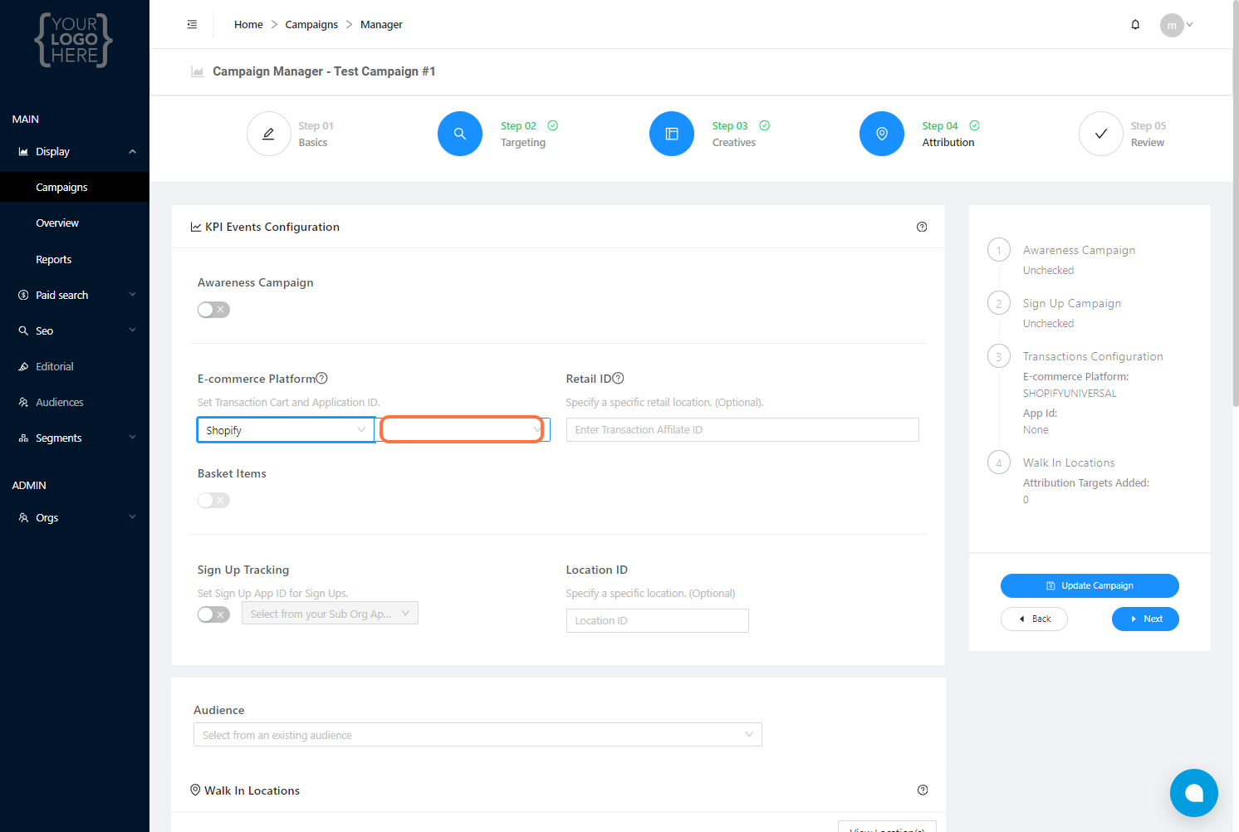Open Reports in the sidebar

click(54, 259)
